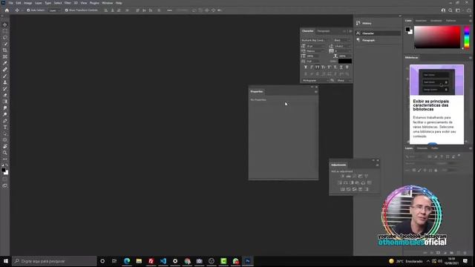Image resolution: width=475 pixels, height=267 pixels.
Task: Toggle Faux Italic in Character panel
Action: [312, 67]
